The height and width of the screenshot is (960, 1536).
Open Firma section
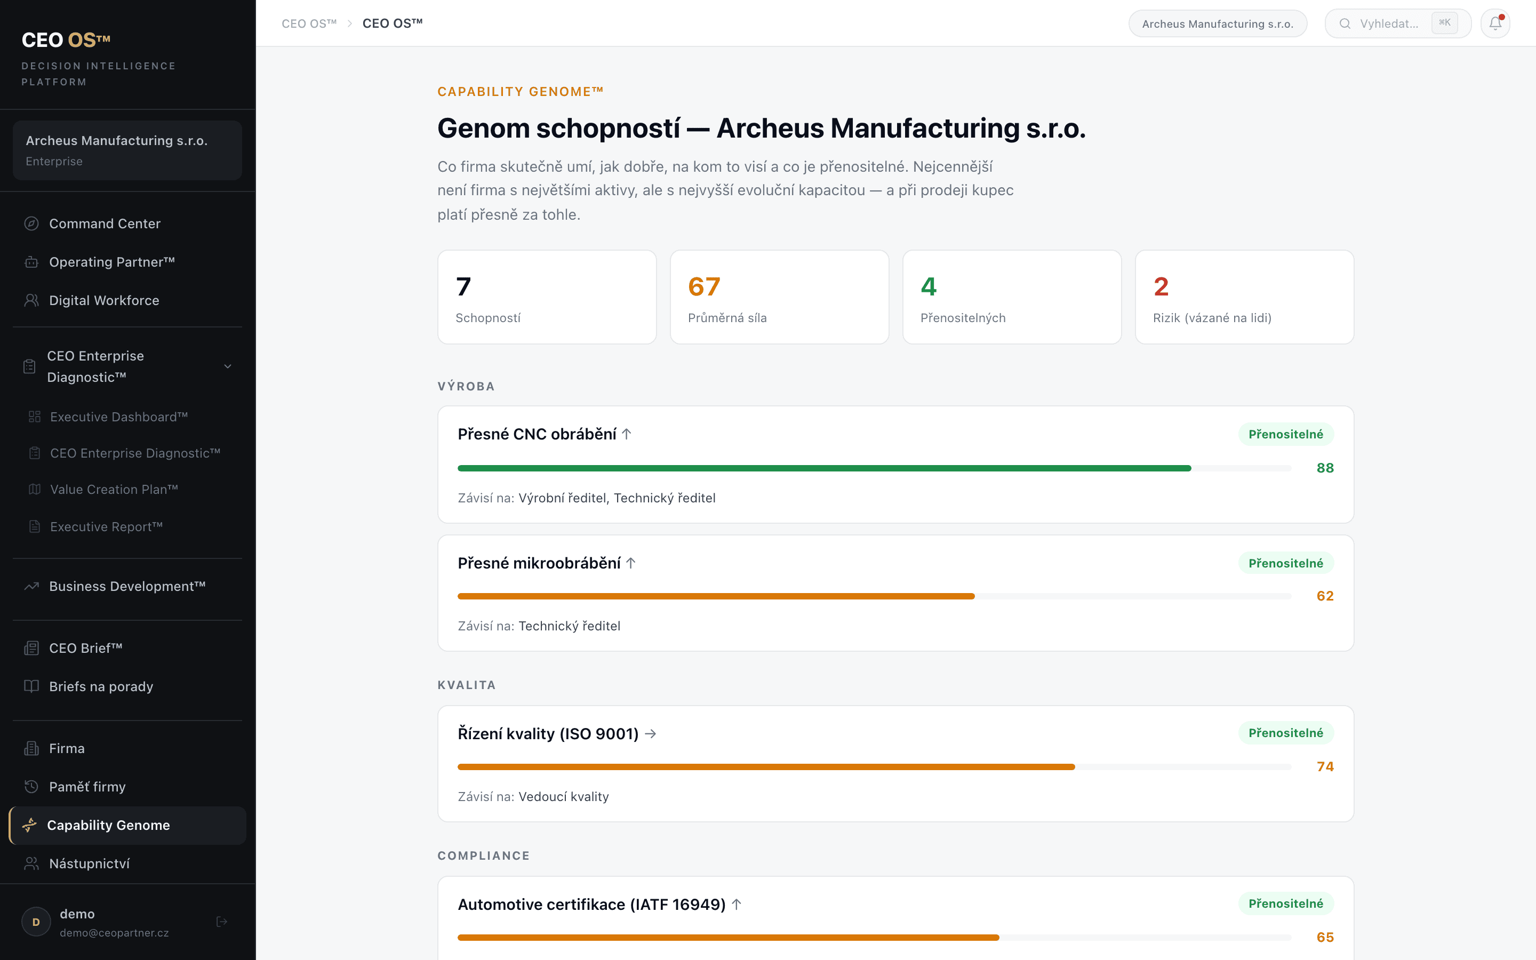pyautogui.click(x=127, y=749)
